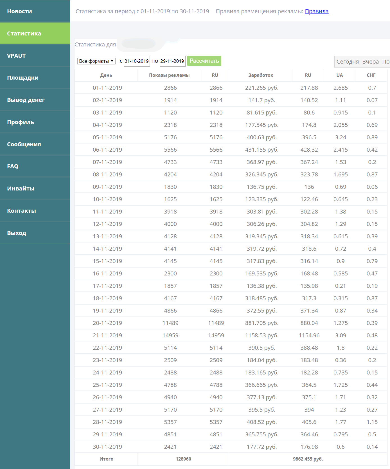Open the FAQ sidebar item

pyautogui.click(x=13, y=166)
